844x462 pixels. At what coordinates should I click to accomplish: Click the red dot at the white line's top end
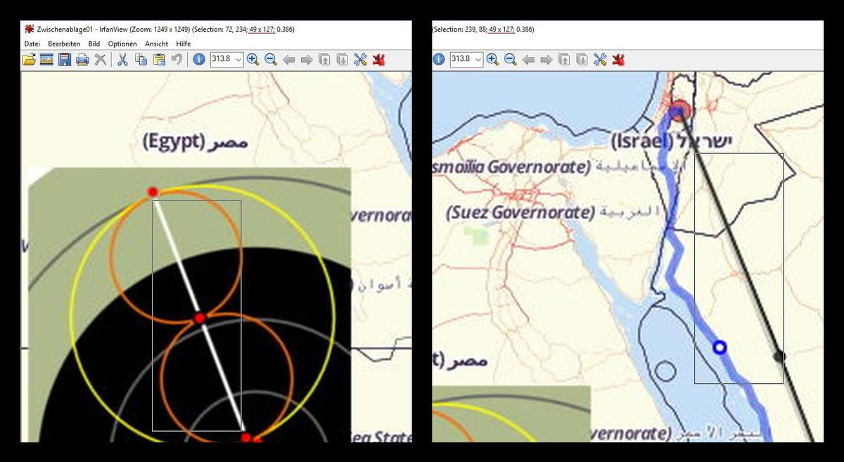(x=153, y=192)
